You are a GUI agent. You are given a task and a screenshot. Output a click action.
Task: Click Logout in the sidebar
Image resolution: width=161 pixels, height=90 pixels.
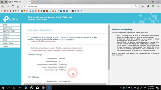(10, 46)
